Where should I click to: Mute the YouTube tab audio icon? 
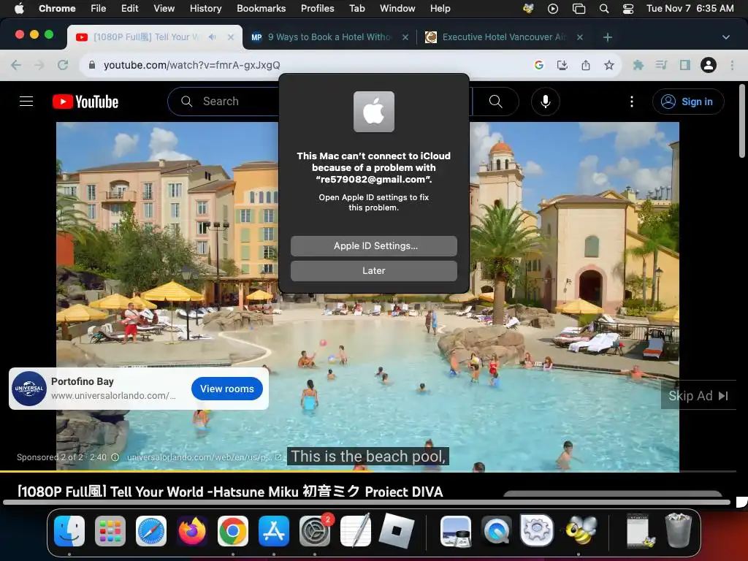(x=213, y=37)
